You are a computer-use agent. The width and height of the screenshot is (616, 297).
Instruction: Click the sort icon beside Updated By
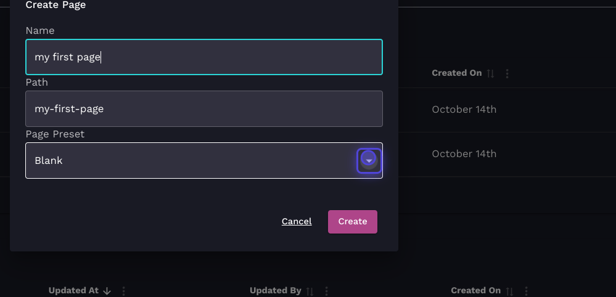[x=310, y=291]
